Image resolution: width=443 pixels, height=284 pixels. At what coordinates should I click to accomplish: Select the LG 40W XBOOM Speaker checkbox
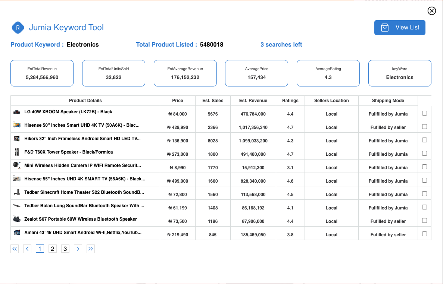tap(424, 113)
